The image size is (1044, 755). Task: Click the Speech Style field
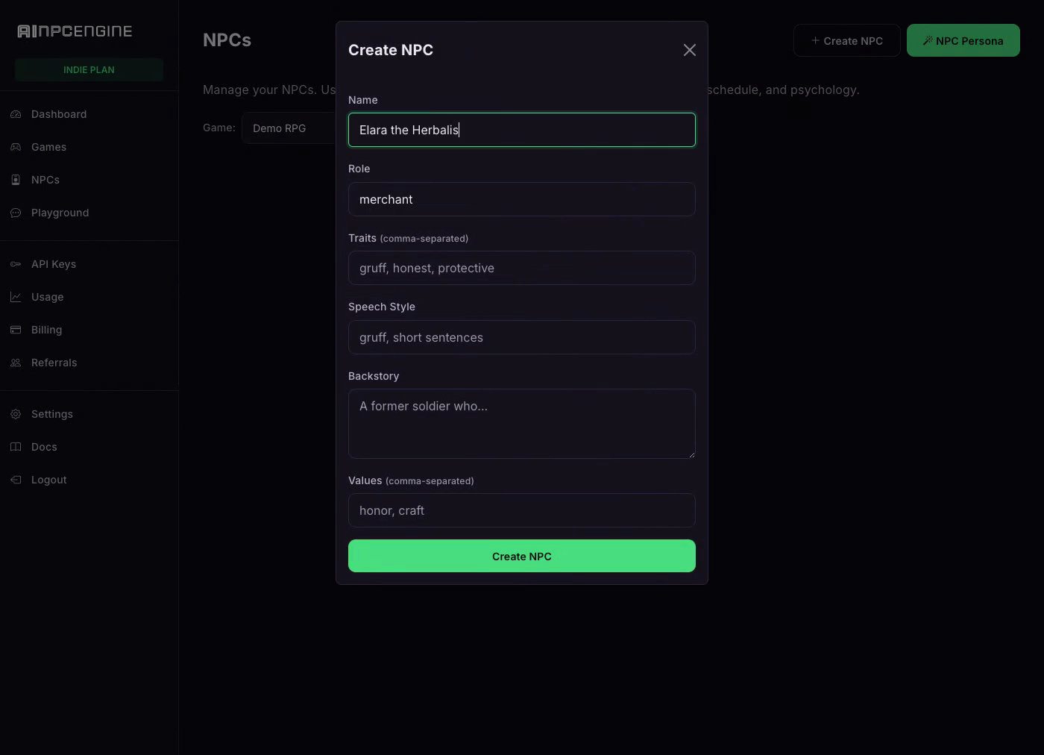(x=522, y=337)
